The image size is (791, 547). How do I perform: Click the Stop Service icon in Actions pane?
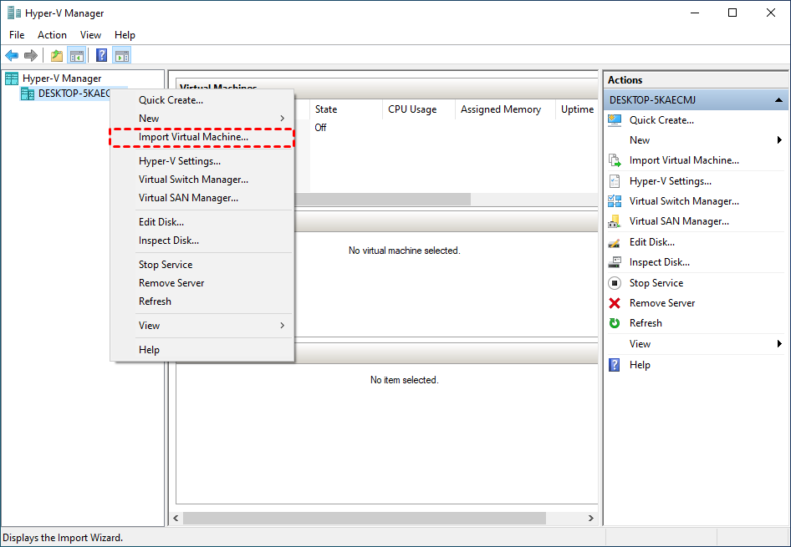[615, 283]
